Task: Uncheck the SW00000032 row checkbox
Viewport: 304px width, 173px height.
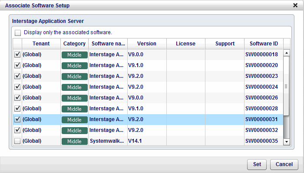Action: pos(17,130)
